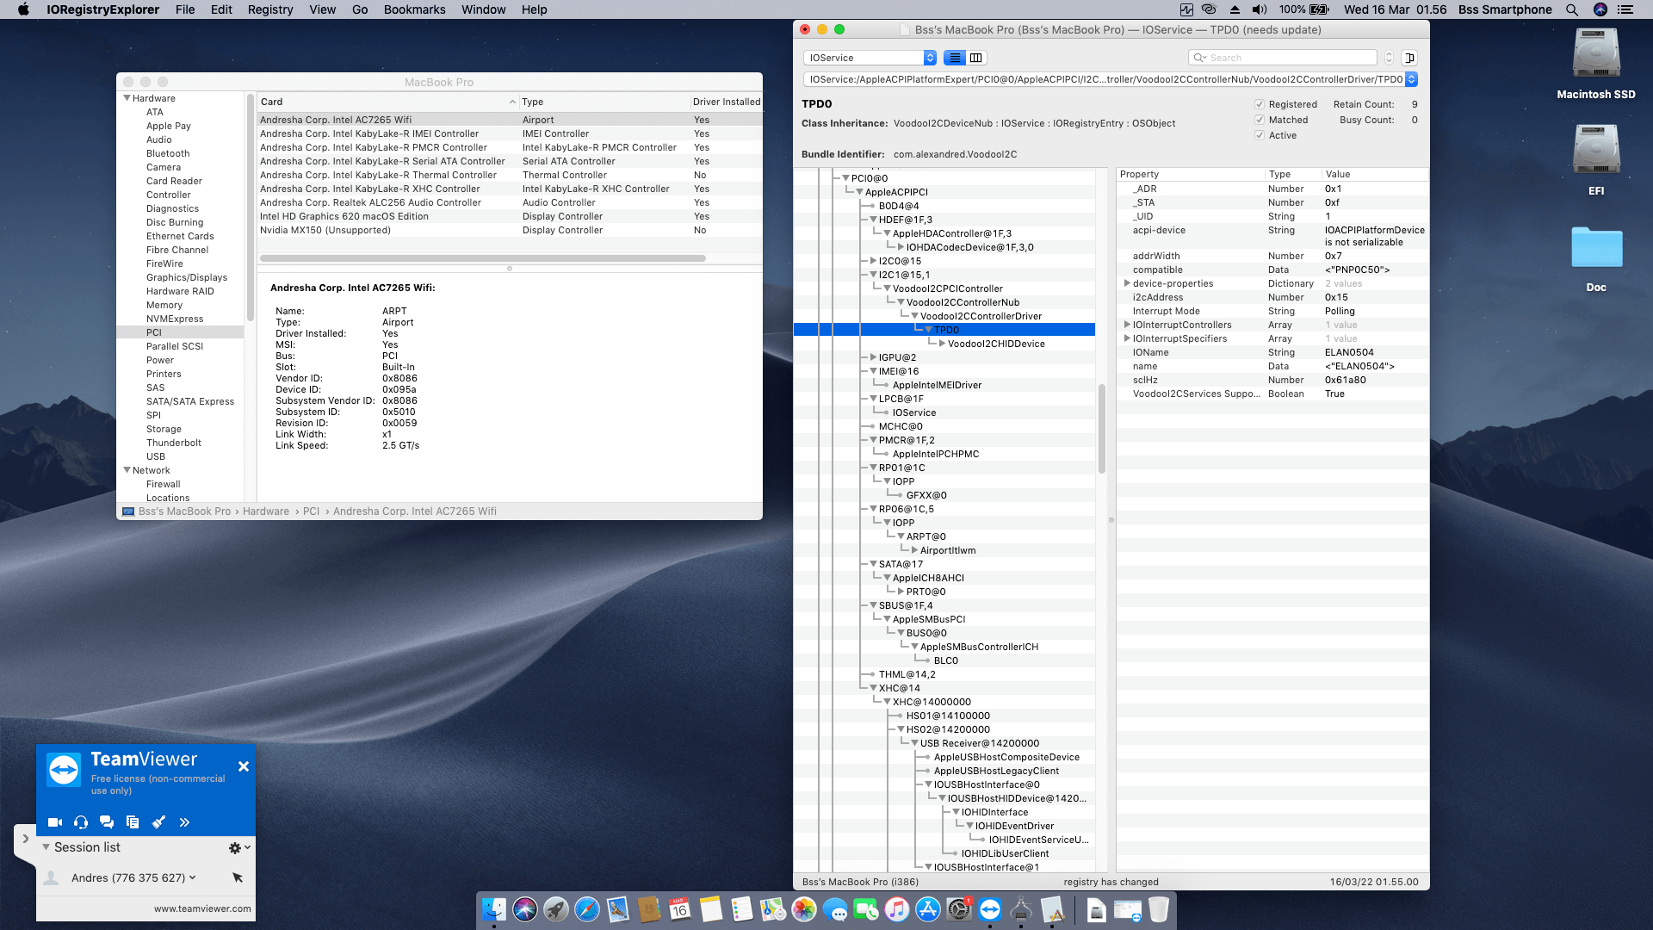
Task: Sort by Driver Installed column header
Action: 726,102
